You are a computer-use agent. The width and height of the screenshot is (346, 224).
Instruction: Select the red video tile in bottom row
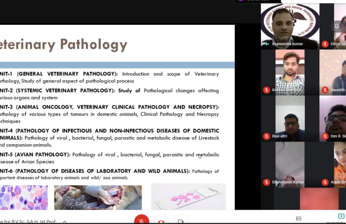click(319, 199)
